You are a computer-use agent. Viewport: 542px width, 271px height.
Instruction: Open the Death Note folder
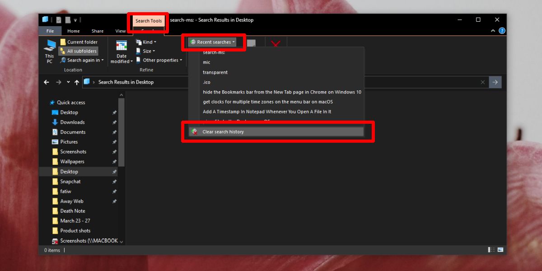tap(73, 211)
